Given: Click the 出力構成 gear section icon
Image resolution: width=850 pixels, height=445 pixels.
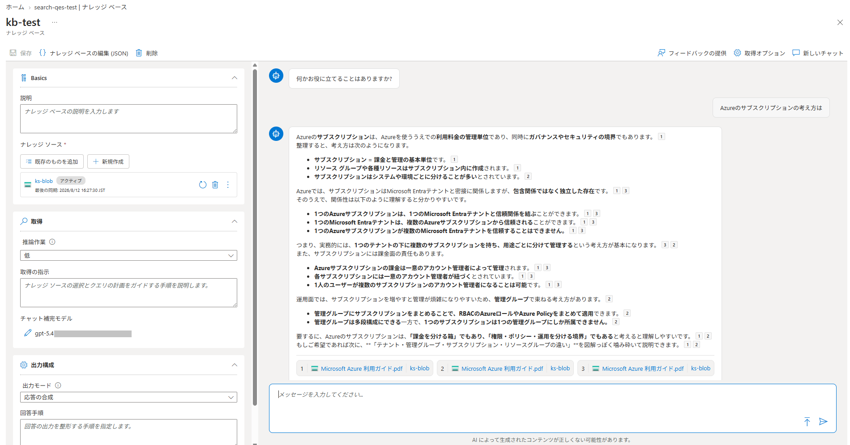Looking at the screenshot, I should click(x=24, y=365).
